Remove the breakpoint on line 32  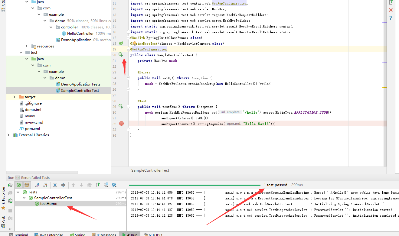click(x=122, y=124)
